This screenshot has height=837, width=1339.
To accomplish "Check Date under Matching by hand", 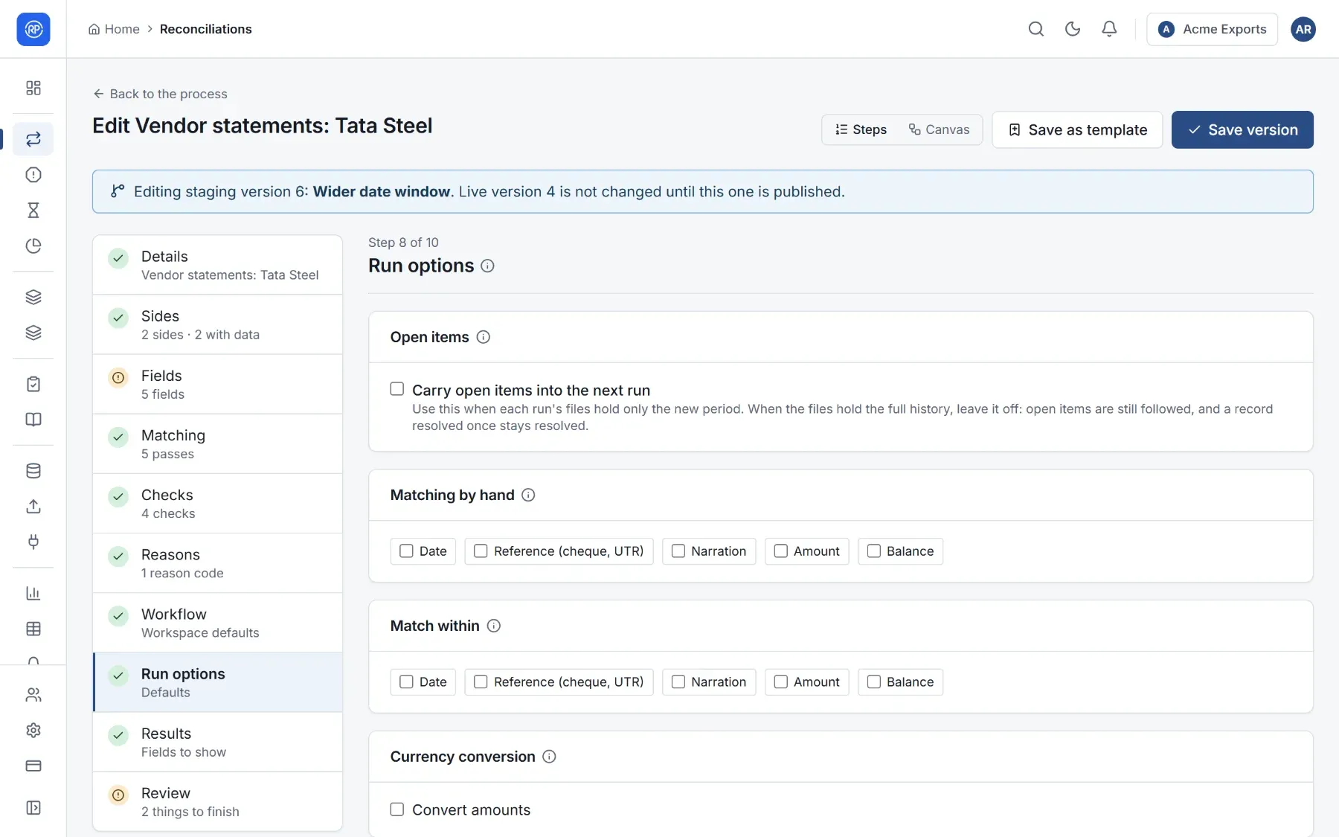I will coord(406,551).
